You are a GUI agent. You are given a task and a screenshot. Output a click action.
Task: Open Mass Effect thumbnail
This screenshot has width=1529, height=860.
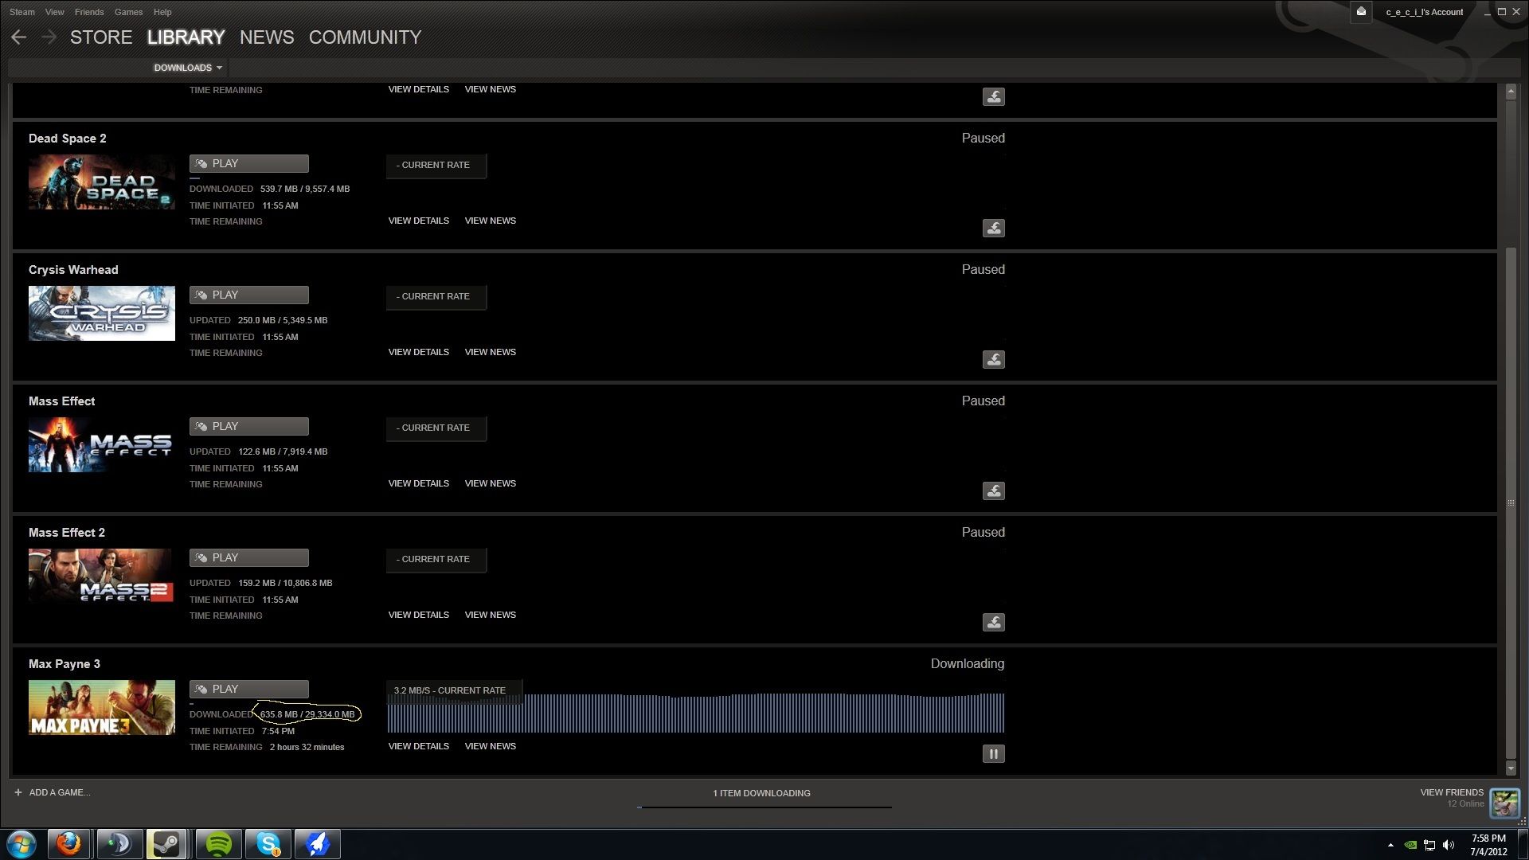102,444
